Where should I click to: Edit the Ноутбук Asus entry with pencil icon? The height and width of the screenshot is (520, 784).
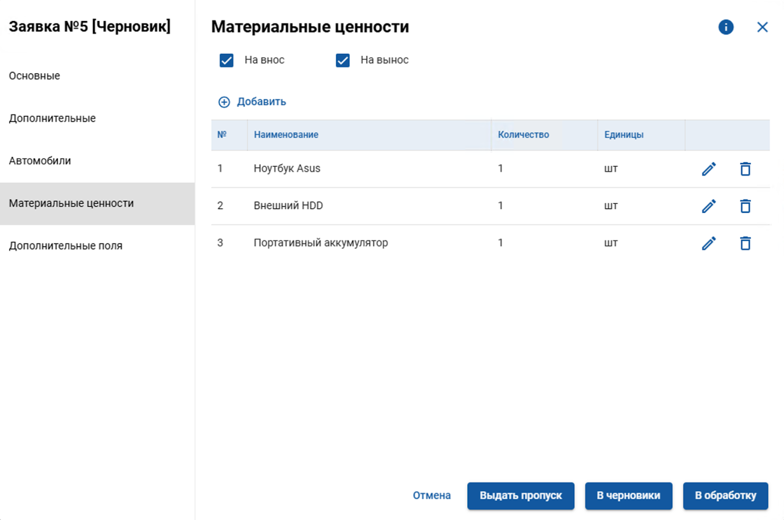pos(709,168)
